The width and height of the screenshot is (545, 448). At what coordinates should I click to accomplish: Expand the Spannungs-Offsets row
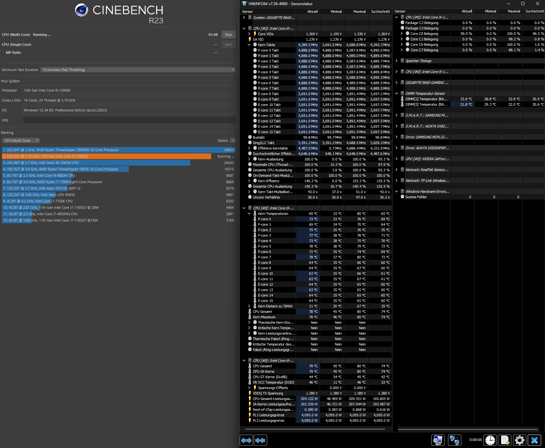249,388
